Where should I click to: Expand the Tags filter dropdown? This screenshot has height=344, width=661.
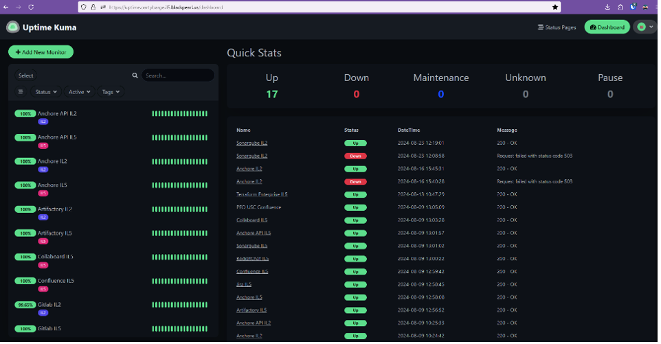(111, 92)
